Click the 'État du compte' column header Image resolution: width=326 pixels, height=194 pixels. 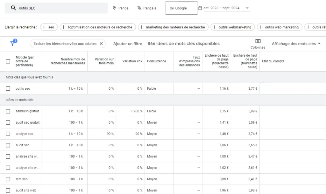pos(273,61)
